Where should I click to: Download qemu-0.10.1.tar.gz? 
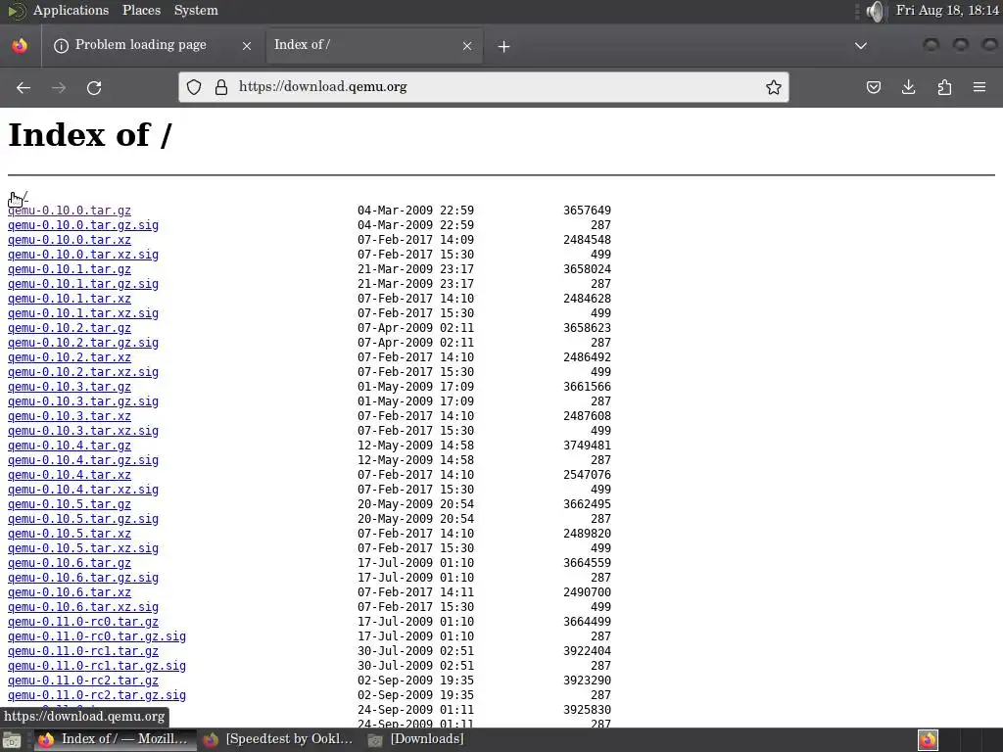[x=70, y=269]
